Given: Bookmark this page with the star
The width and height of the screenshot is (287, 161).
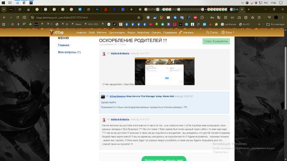Looking at the screenshot, I should pyautogui.click(x=139, y=18).
